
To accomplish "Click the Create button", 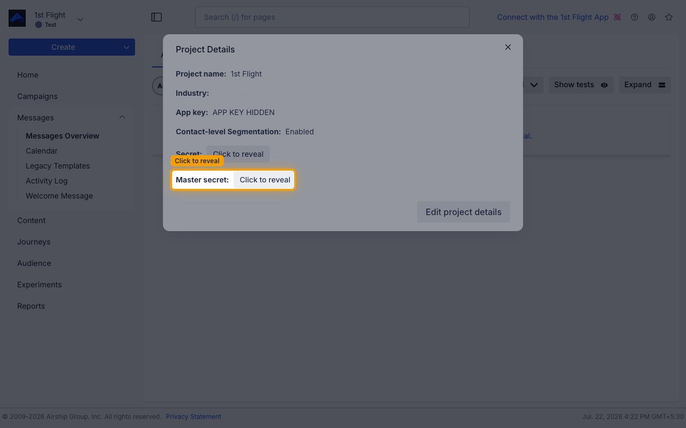I will point(63,47).
